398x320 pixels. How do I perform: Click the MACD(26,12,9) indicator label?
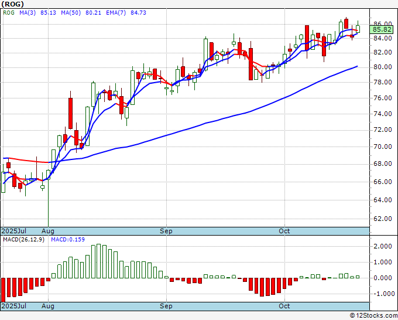(23, 240)
